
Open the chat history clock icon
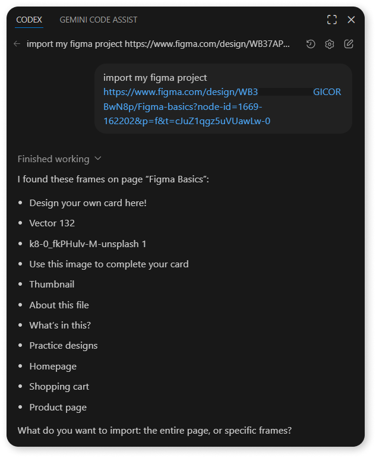coord(311,44)
